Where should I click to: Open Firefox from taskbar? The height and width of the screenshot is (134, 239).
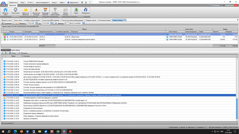coord(21,132)
